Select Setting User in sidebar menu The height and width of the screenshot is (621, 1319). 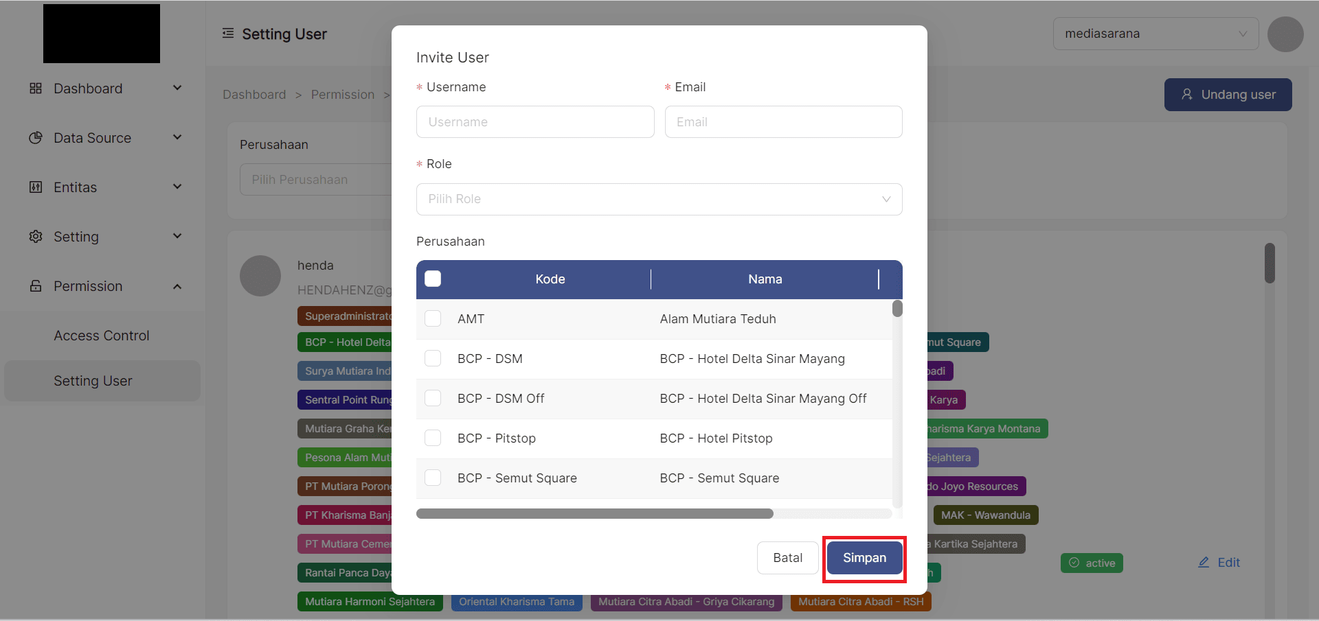pyautogui.click(x=93, y=381)
